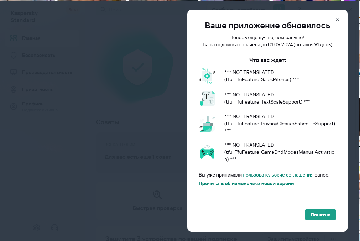Screen dimensions: 360x241
Task: Open Приватность in the sidebar
Action: (37, 90)
